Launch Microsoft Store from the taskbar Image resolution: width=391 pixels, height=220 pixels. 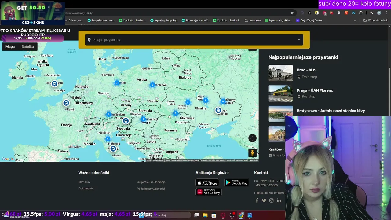pos(214,215)
